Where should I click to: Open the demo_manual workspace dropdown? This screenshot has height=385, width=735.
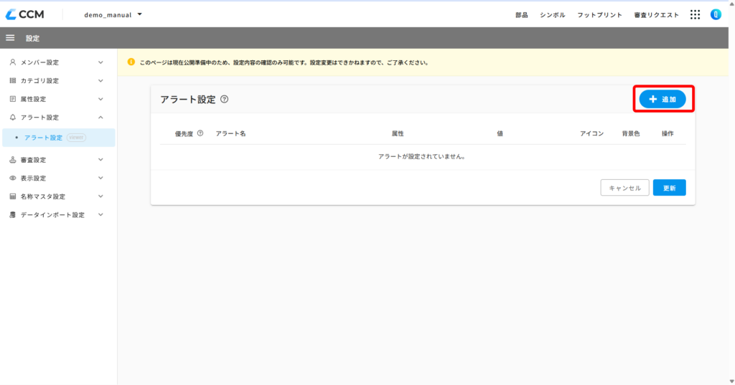point(113,15)
